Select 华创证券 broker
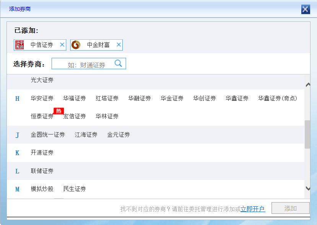This screenshot has width=317, height=225. (x=205, y=98)
